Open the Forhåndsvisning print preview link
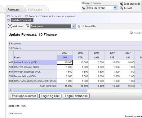Viewport: 142px width, 118px height. click(x=138, y=33)
